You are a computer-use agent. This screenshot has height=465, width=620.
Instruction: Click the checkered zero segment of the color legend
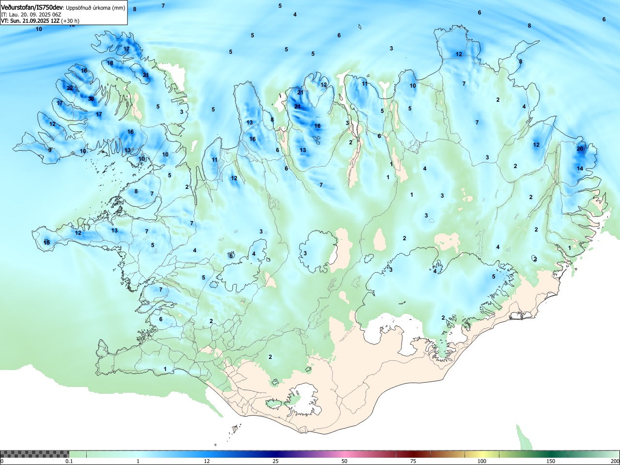click(x=34, y=454)
